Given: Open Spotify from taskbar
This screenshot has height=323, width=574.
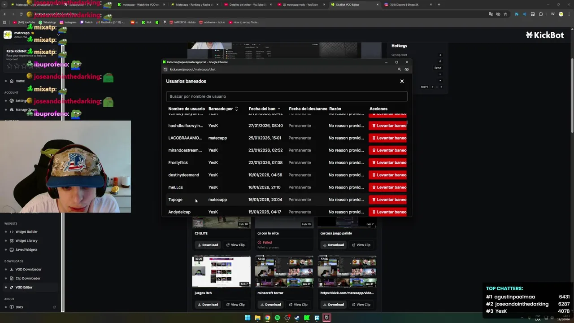Looking at the screenshot, I should [x=277, y=318].
